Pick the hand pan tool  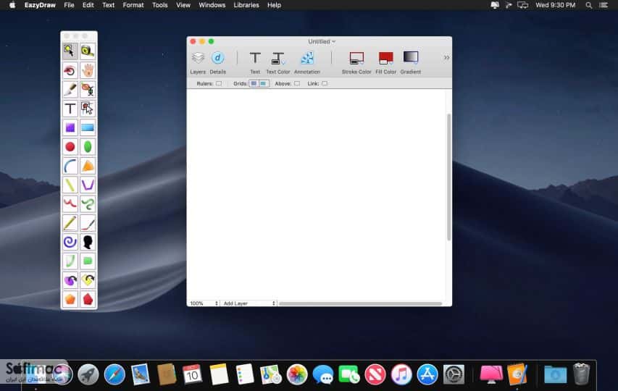tap(88, 70)
